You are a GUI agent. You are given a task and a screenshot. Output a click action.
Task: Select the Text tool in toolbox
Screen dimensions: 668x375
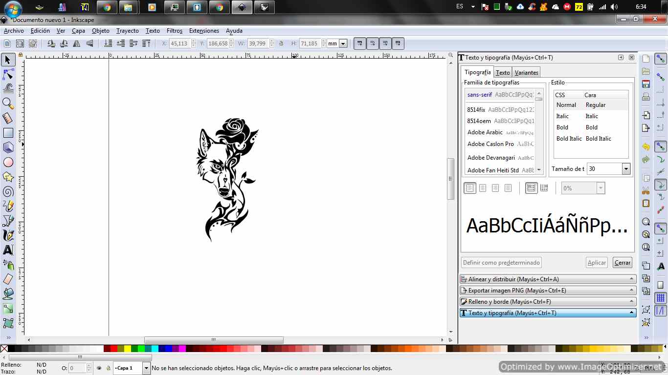[x=8, y=250]
